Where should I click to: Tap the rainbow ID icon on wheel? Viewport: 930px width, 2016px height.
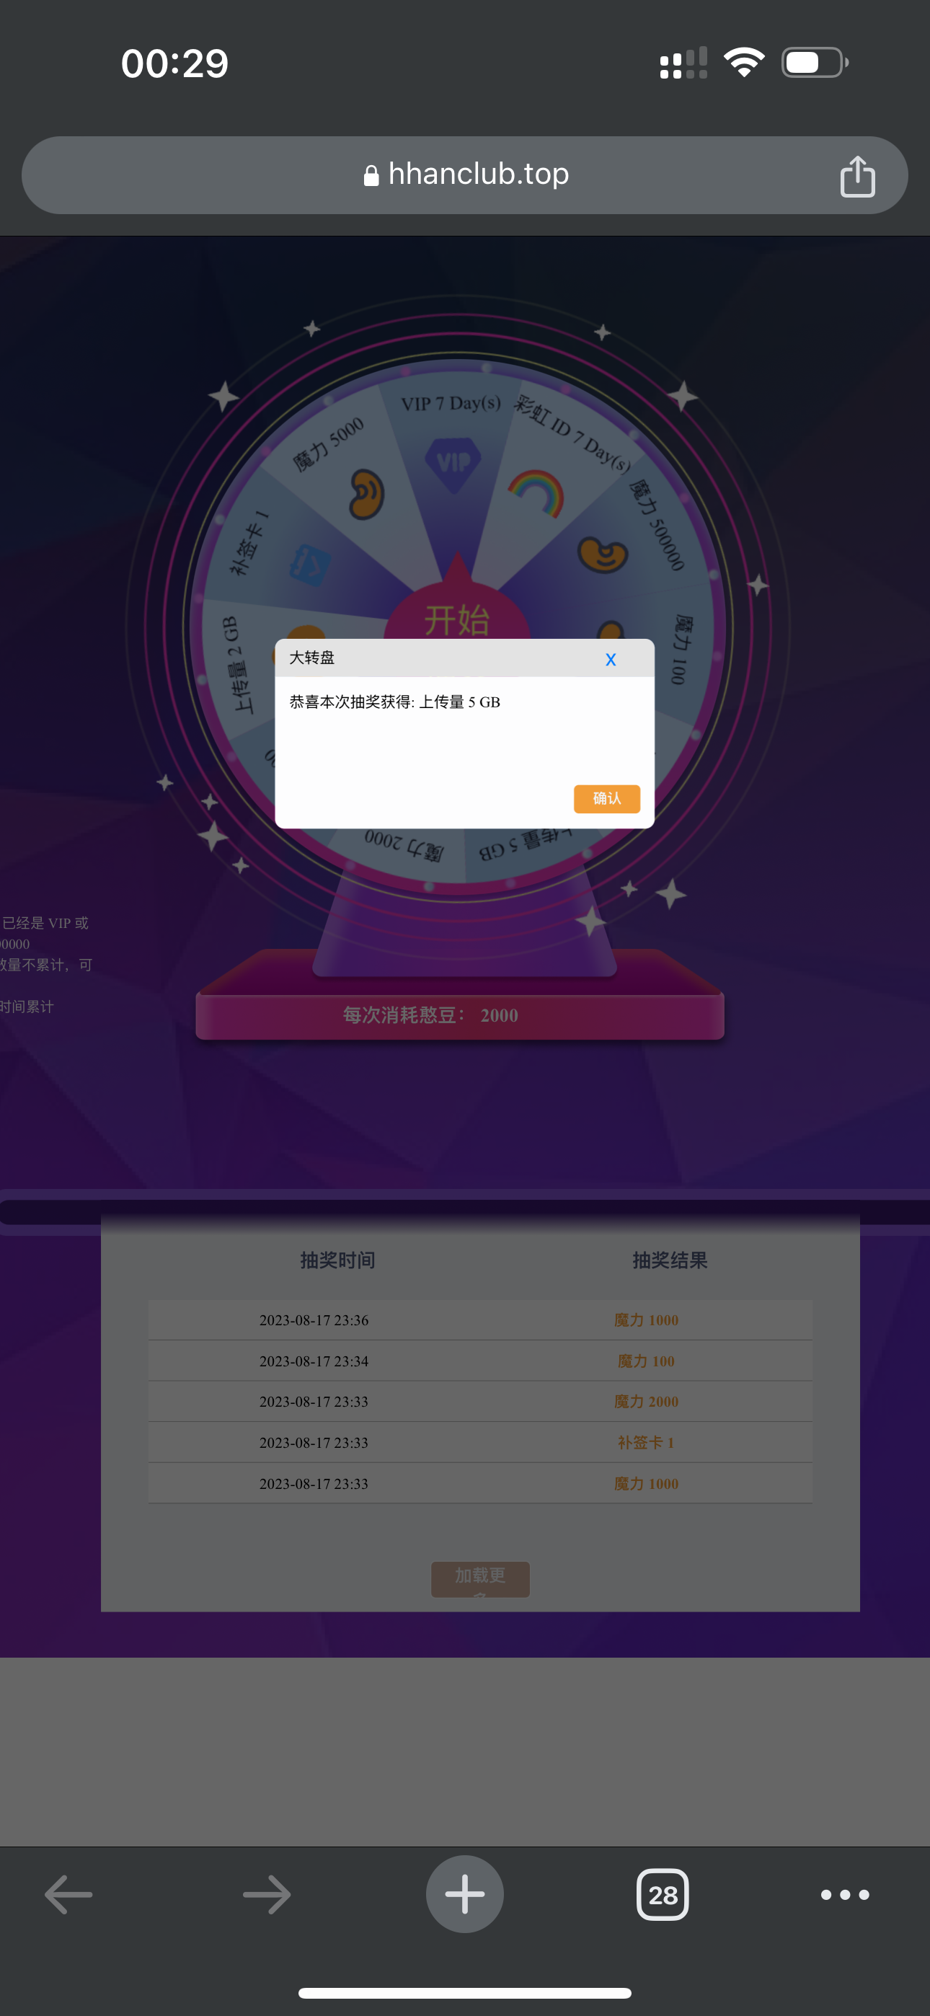point(536,493)
